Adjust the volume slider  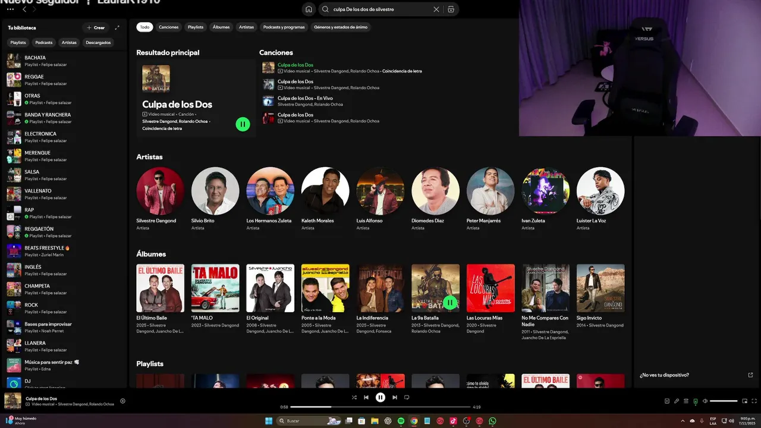[724, 401]
